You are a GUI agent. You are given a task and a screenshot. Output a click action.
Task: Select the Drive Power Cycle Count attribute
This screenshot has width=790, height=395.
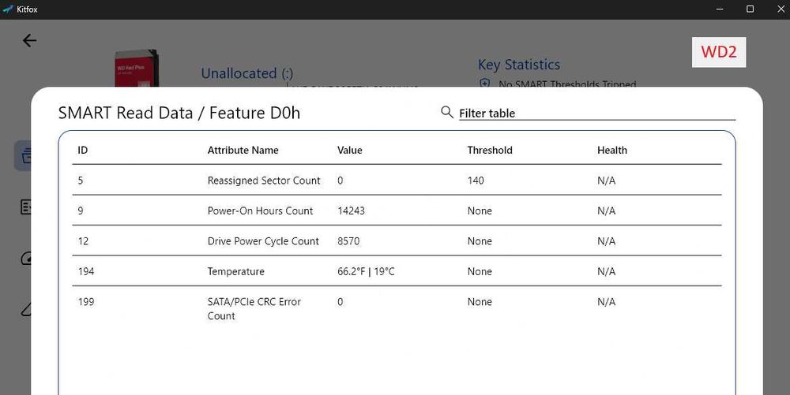click(263, 240)
